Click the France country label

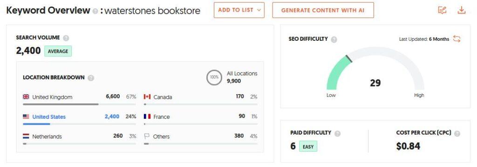(162, 117)
